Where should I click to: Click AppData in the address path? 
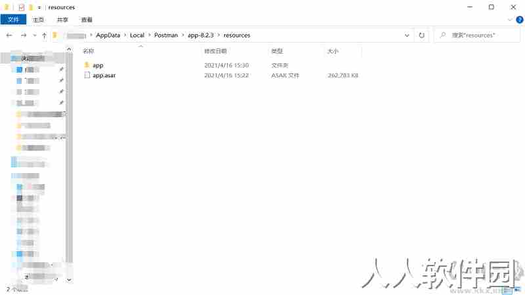click(x=108, y=35)
